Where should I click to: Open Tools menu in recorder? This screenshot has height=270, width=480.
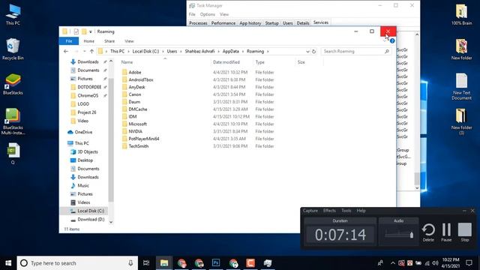coord(346,211)
